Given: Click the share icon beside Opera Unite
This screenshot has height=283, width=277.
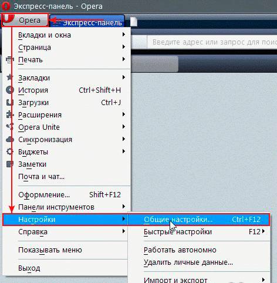Looking at the screenshot, I should [x=10, y=127].
